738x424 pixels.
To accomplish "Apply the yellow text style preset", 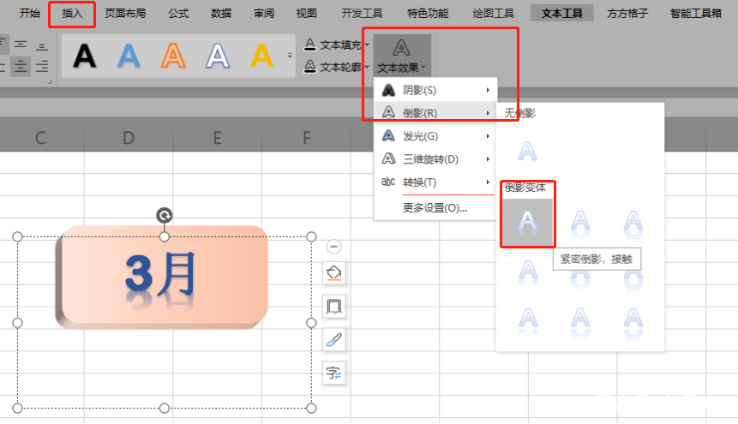I will [261, 56].
